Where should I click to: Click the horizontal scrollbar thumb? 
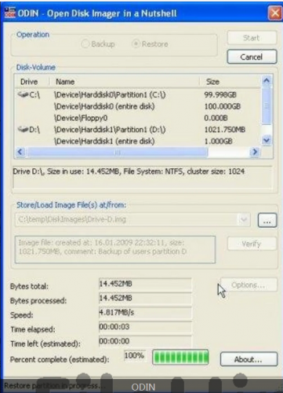[117, 152]
